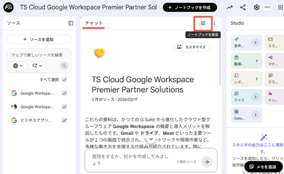Click the source search magnifier button
This screenshot has height=174, width=284.
click(64, 66)
